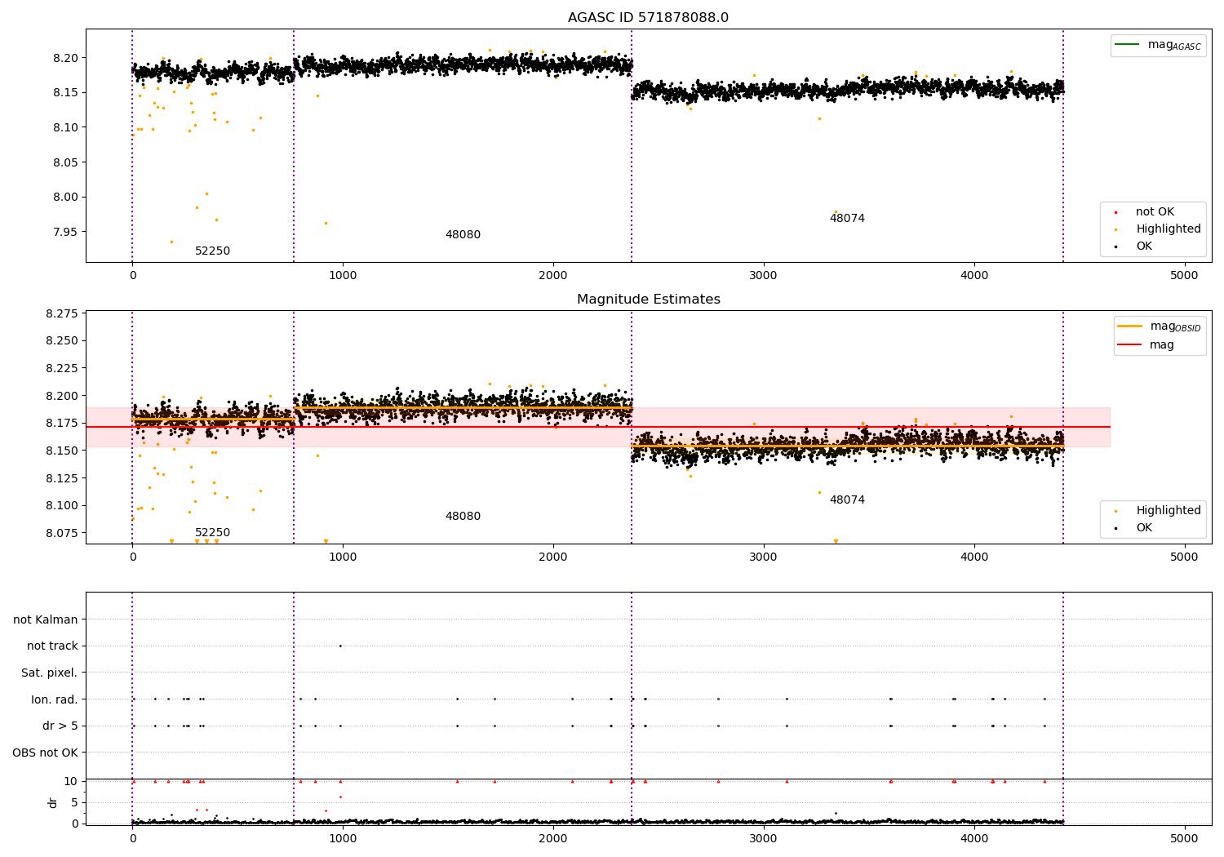The width and height of the screenshot is (1224, 857).
Task: Click y-axis tick 8.200 in middle plot
Action: (x=63, y=396)
